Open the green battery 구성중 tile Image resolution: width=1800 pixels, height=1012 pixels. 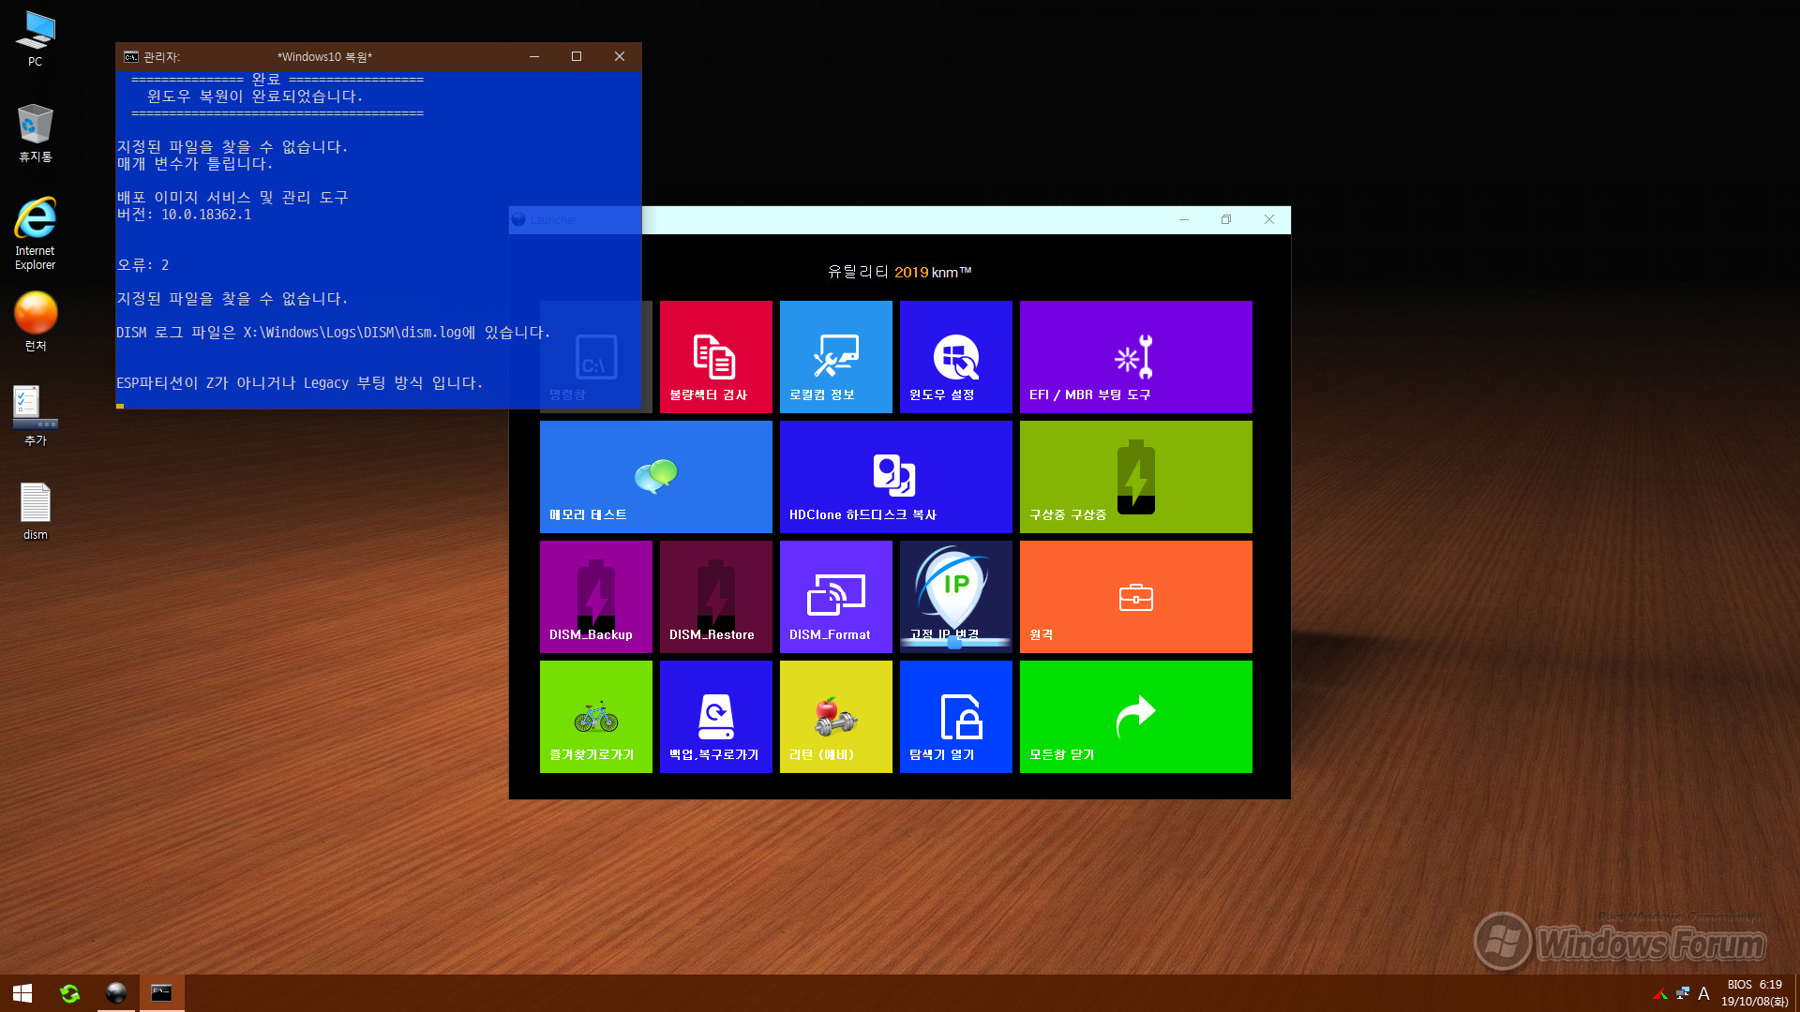1135,476
